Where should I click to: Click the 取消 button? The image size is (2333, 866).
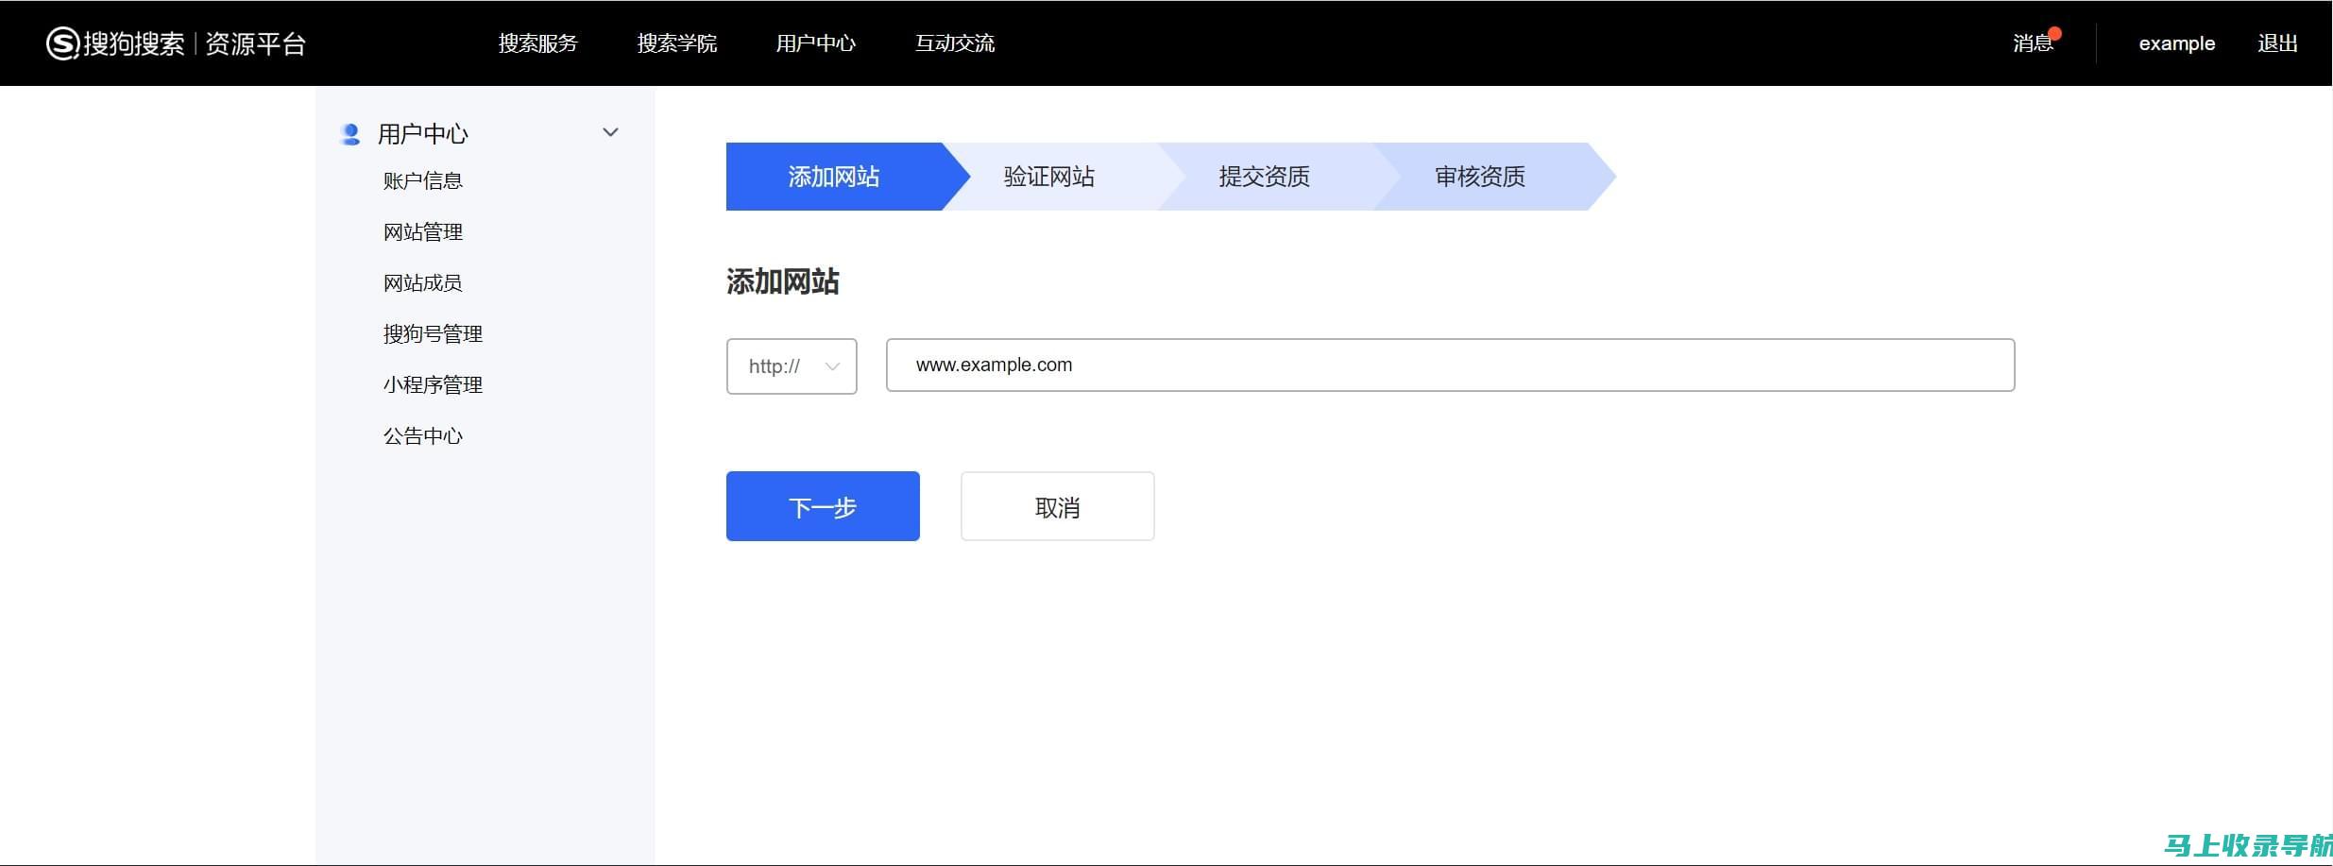point(1057,506)
